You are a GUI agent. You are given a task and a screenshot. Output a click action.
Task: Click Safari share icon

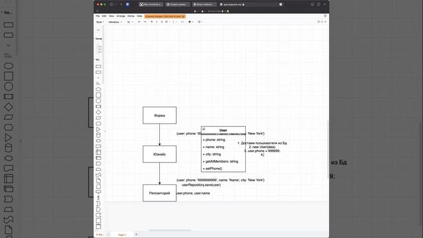pos(319,5)
